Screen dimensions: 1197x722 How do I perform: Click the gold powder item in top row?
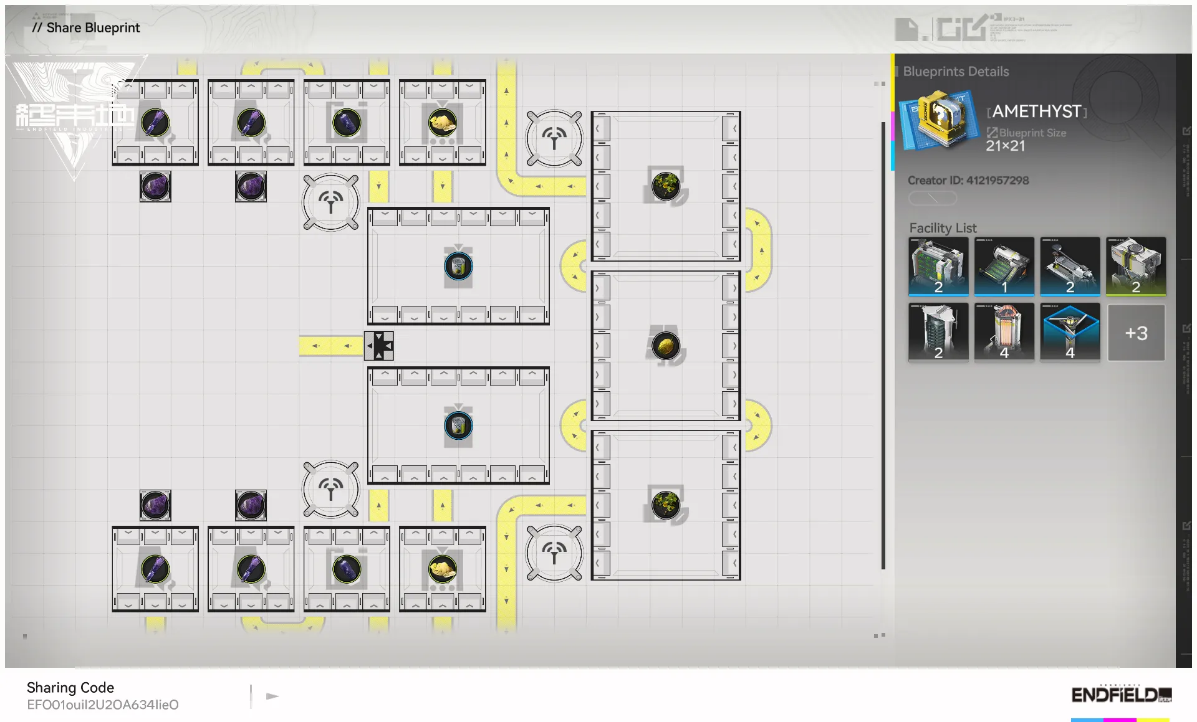[442, 123]
